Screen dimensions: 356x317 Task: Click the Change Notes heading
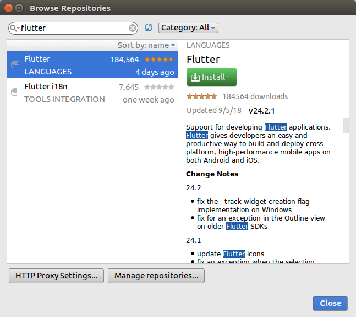(212, 174)
